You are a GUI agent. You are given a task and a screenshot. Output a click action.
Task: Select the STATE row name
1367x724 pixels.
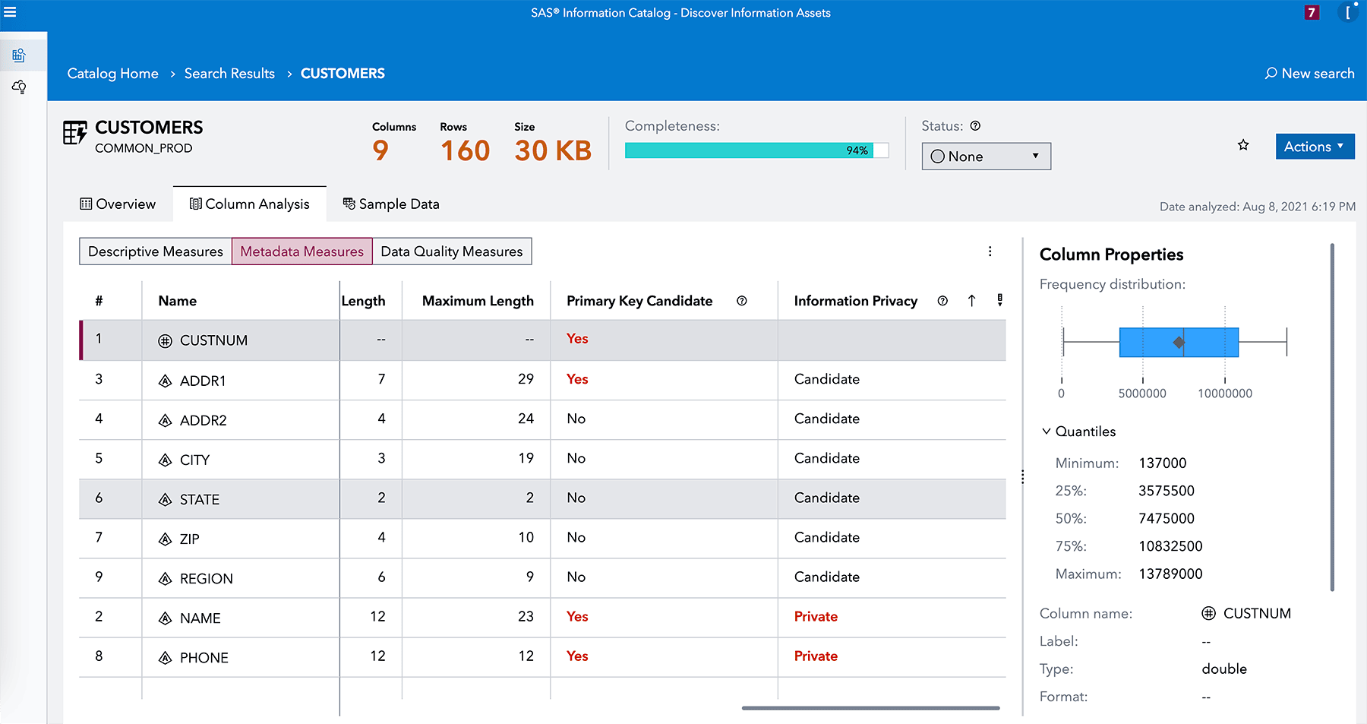(200, 499)
